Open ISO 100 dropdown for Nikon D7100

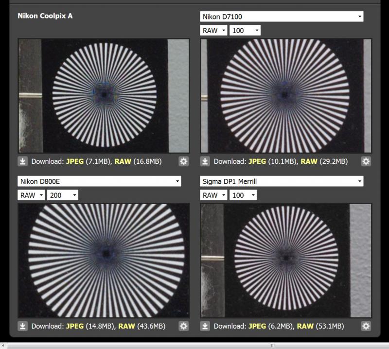pos(245,31)
